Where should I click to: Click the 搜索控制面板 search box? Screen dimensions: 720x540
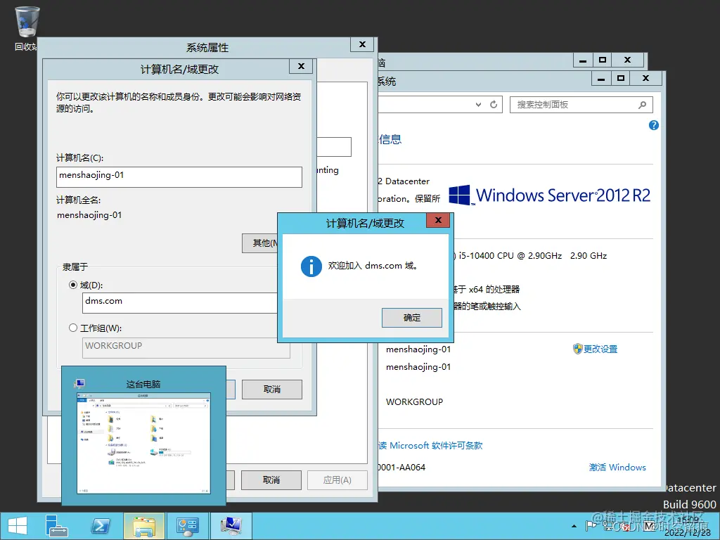coord(581,105)
